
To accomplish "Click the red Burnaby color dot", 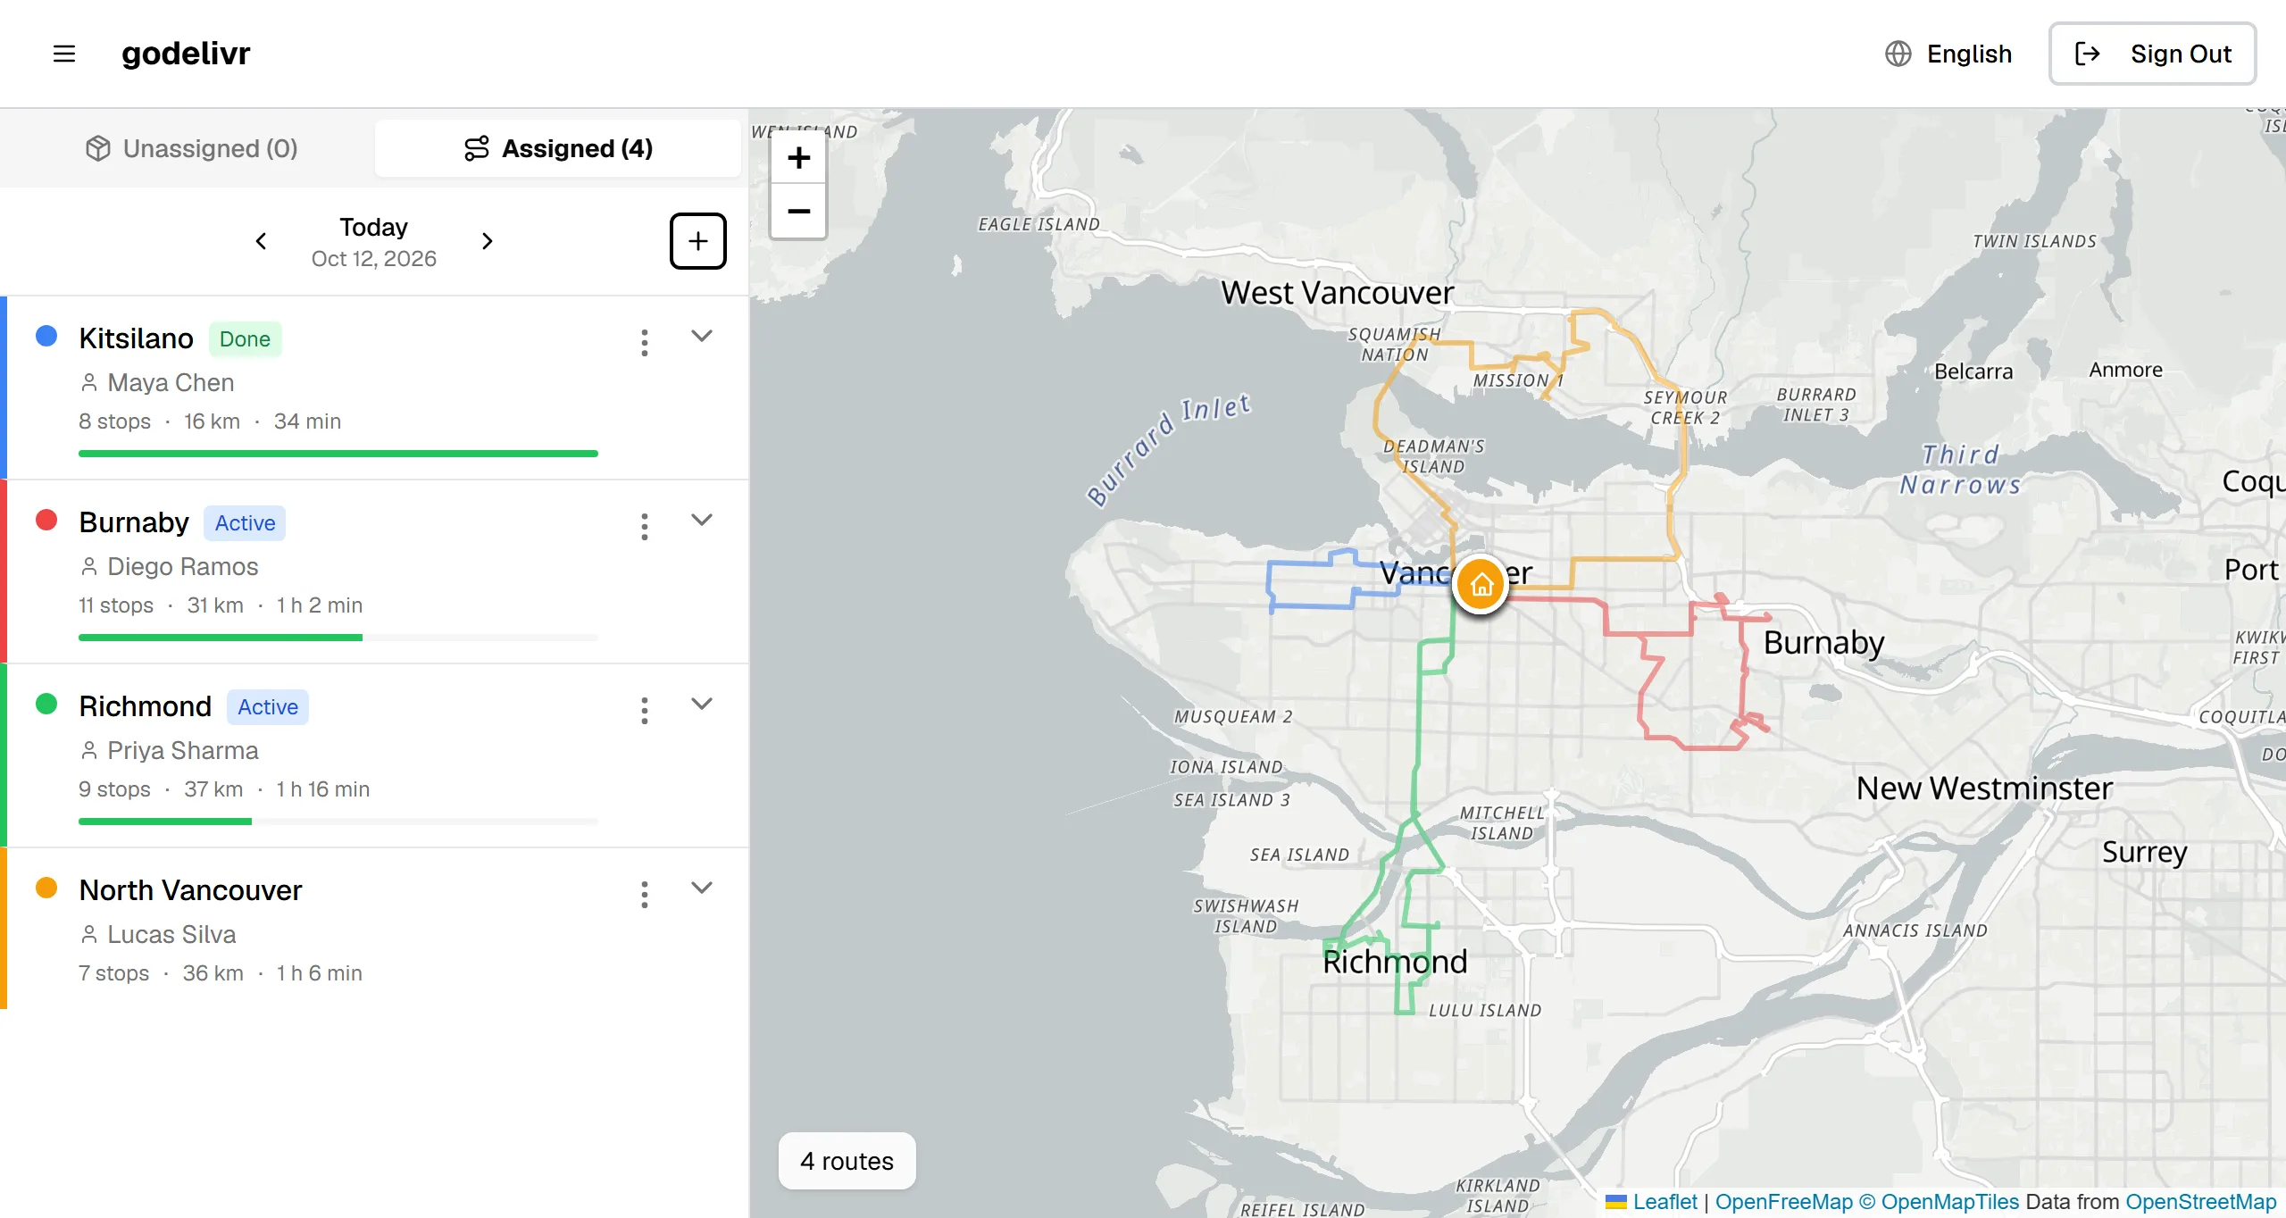I will coord(46,520).
